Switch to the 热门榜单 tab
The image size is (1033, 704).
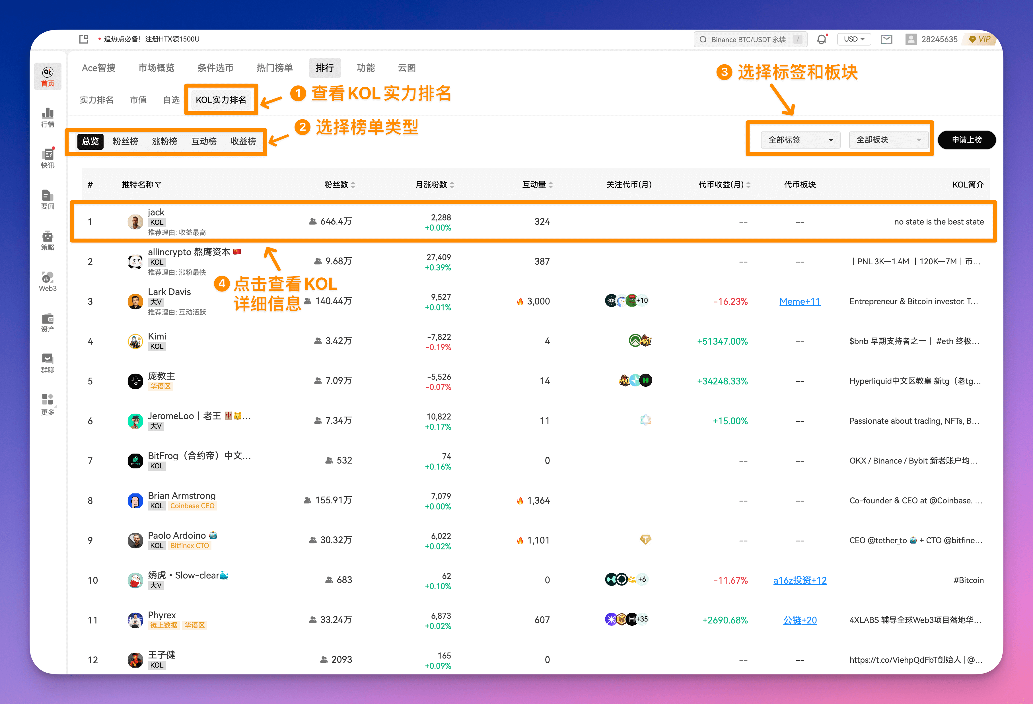pyautogui.click(x=274, y=68)
